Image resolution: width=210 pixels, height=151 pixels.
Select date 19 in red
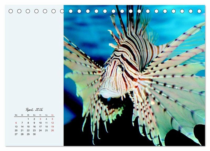(52, 127)
